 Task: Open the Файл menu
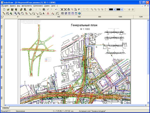coord(6,5)
